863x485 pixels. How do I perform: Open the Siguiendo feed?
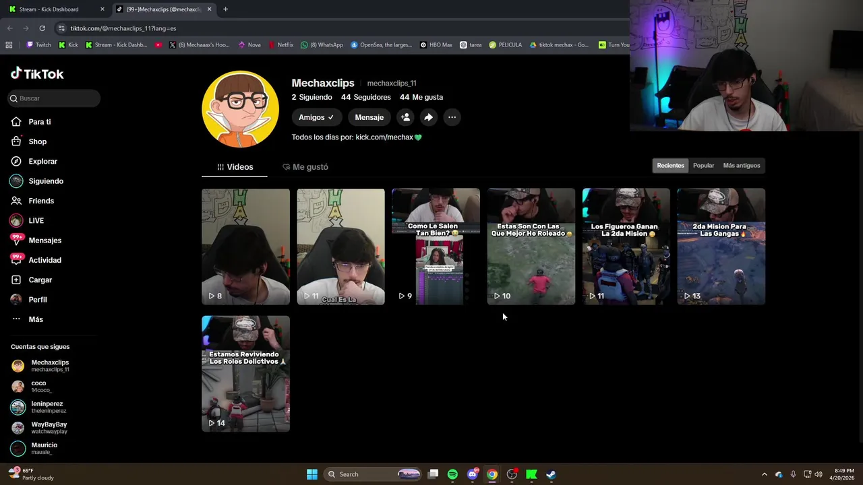click(x=37, y=181)
